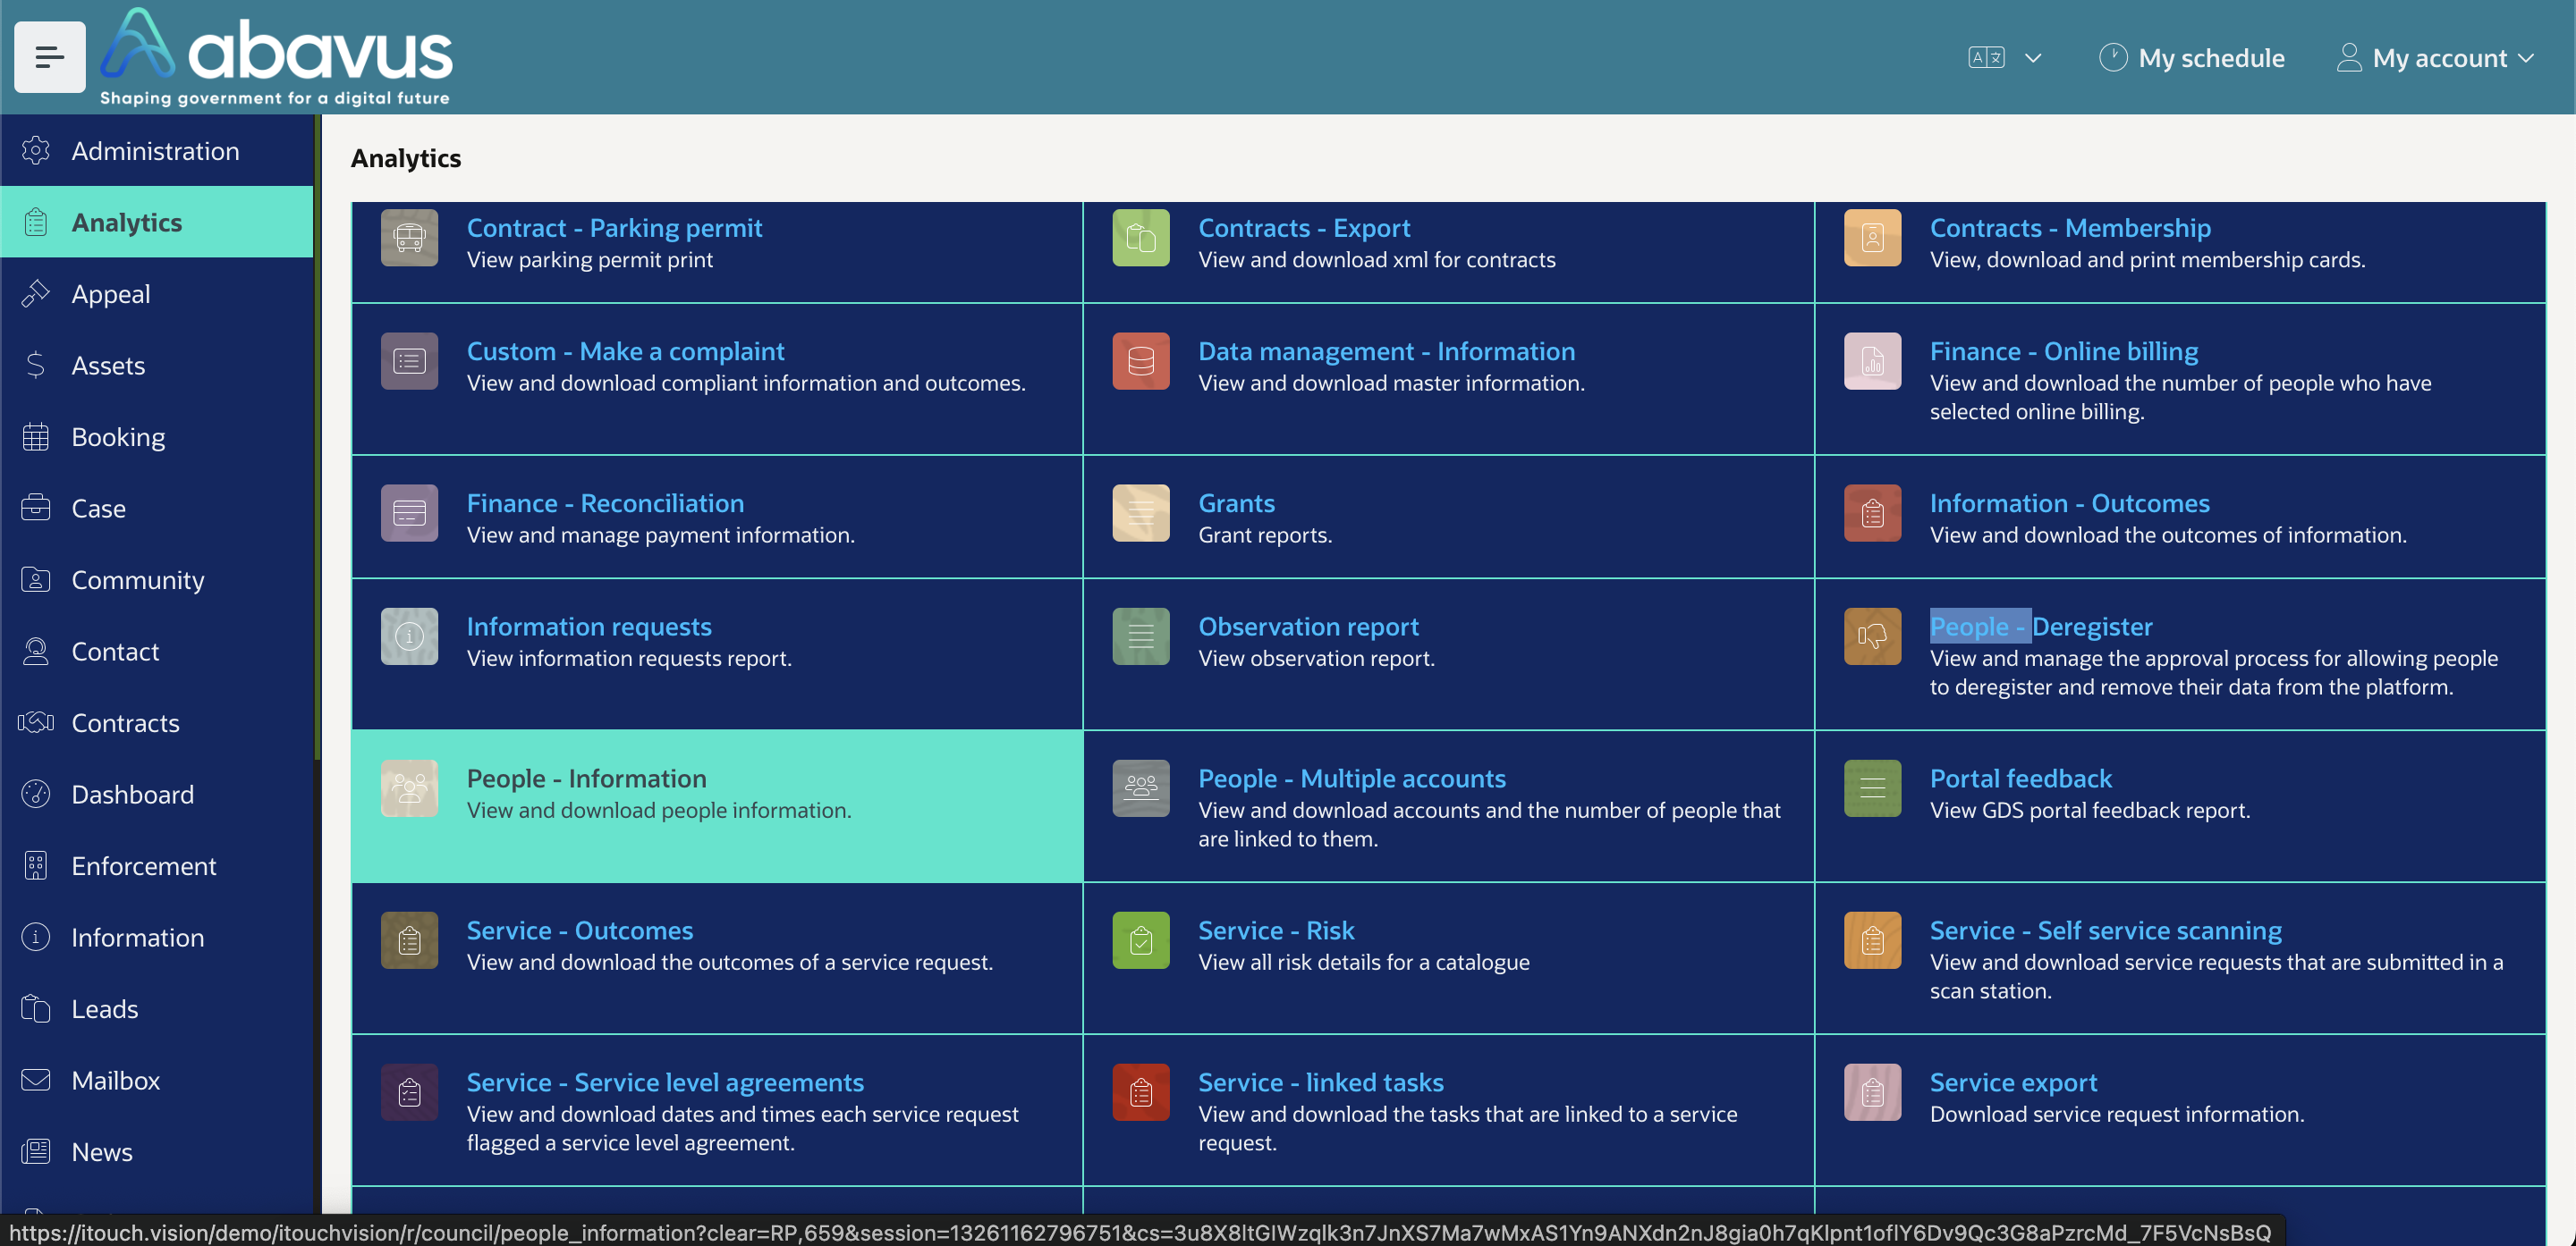
Task: Open Booking sidebar item
Action: [157, 437]
